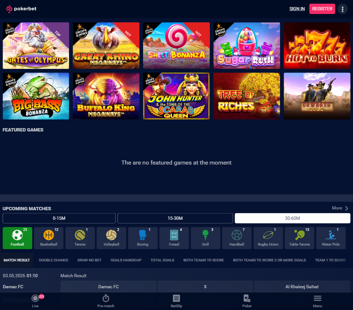Filter matches by 15-30M
Screen dimensions: 353x310
pos(175,218)
